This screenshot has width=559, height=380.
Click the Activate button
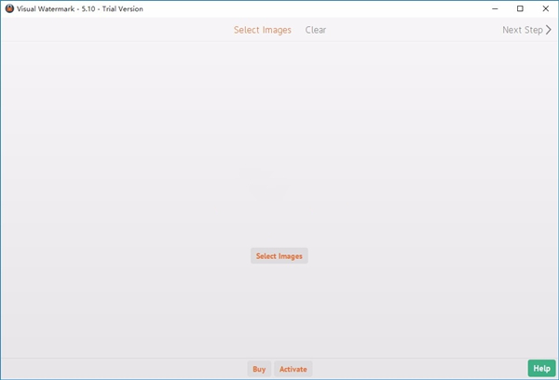coord(293,369)
